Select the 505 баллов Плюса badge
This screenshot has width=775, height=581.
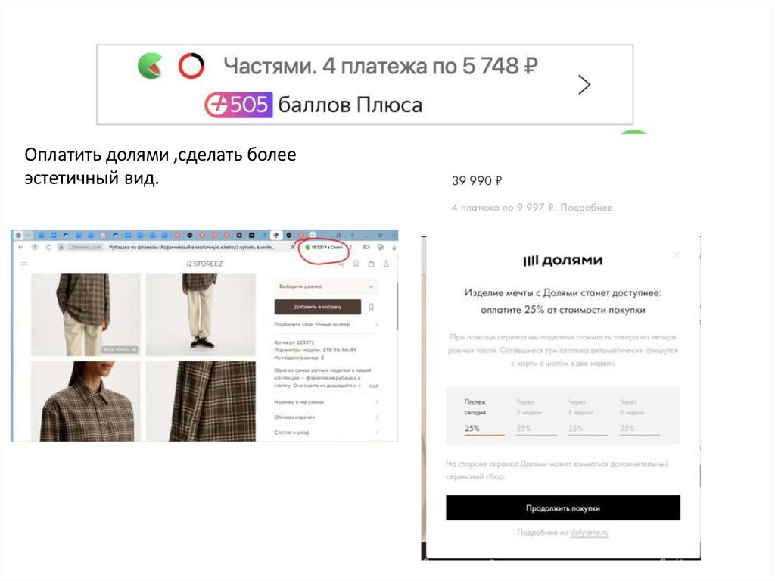coord(238,105)
